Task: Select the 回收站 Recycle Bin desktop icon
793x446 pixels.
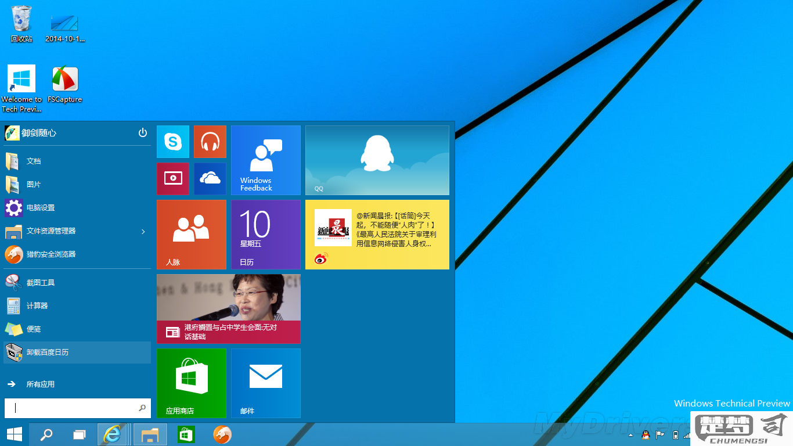Action: pyautogui.click(x=21, y=24)
